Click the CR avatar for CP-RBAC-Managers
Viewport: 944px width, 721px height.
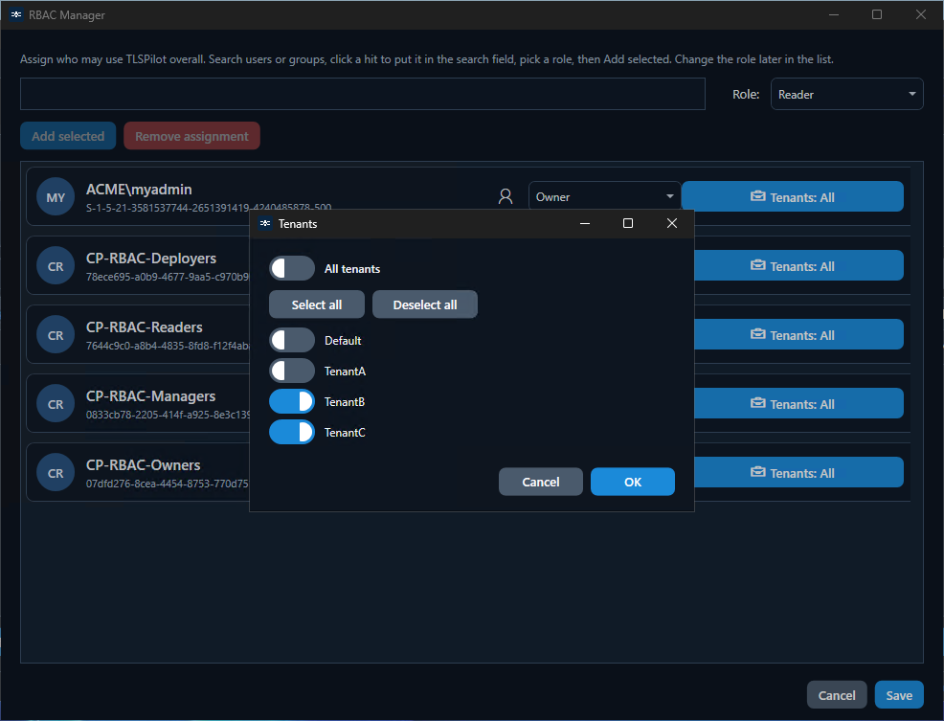coord(56,404)
